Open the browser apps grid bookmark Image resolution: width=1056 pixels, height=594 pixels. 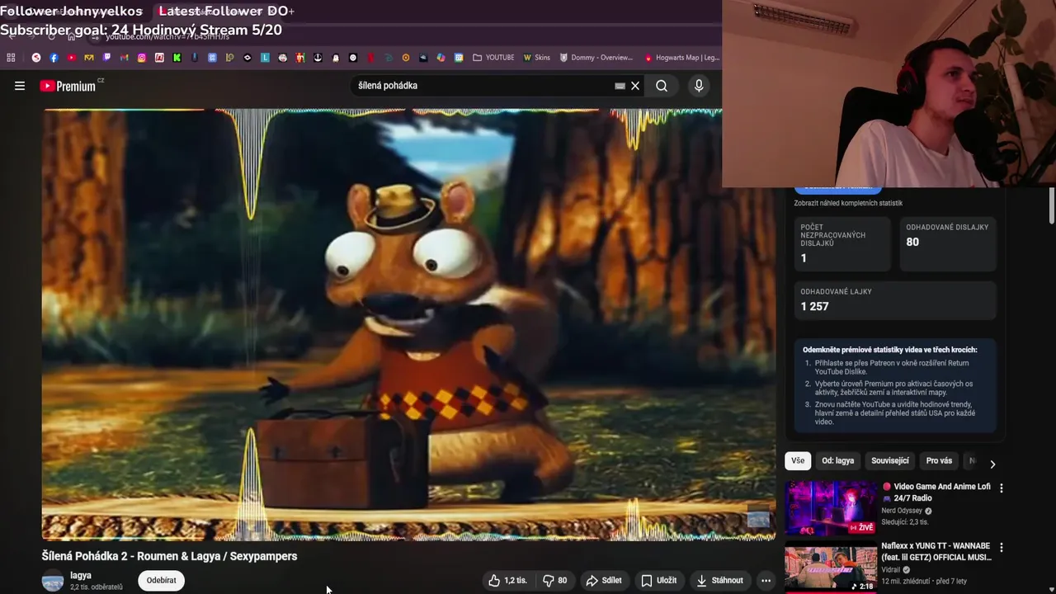(x=11, y=58)
